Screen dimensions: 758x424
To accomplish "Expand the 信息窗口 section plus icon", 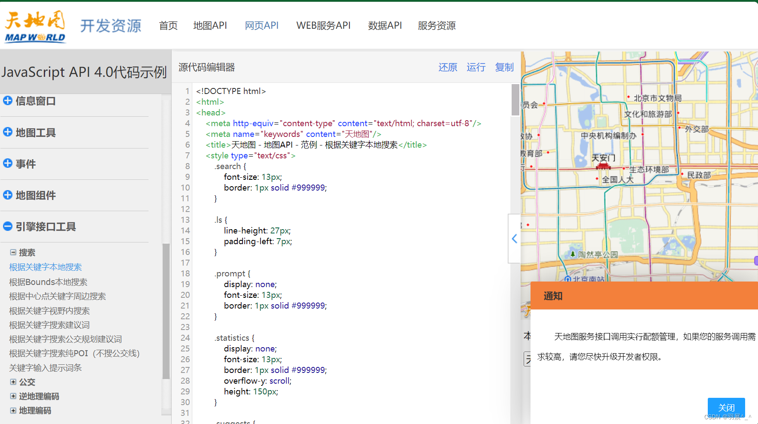I will [x=8, y=101].
